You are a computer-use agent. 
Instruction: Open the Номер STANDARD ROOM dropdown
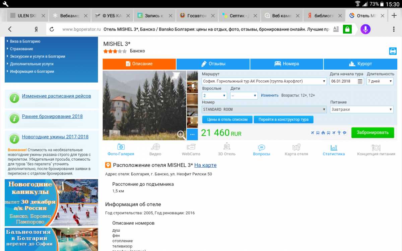[264, 109]
